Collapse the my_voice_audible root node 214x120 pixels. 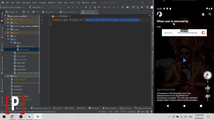(x=5, y=16)
